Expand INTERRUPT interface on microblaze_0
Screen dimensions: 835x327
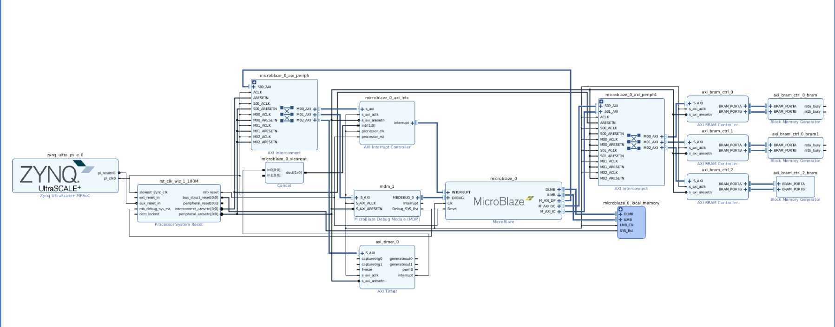click(448, 192)
